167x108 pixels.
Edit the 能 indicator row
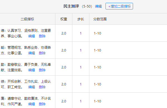coord(31,53)
